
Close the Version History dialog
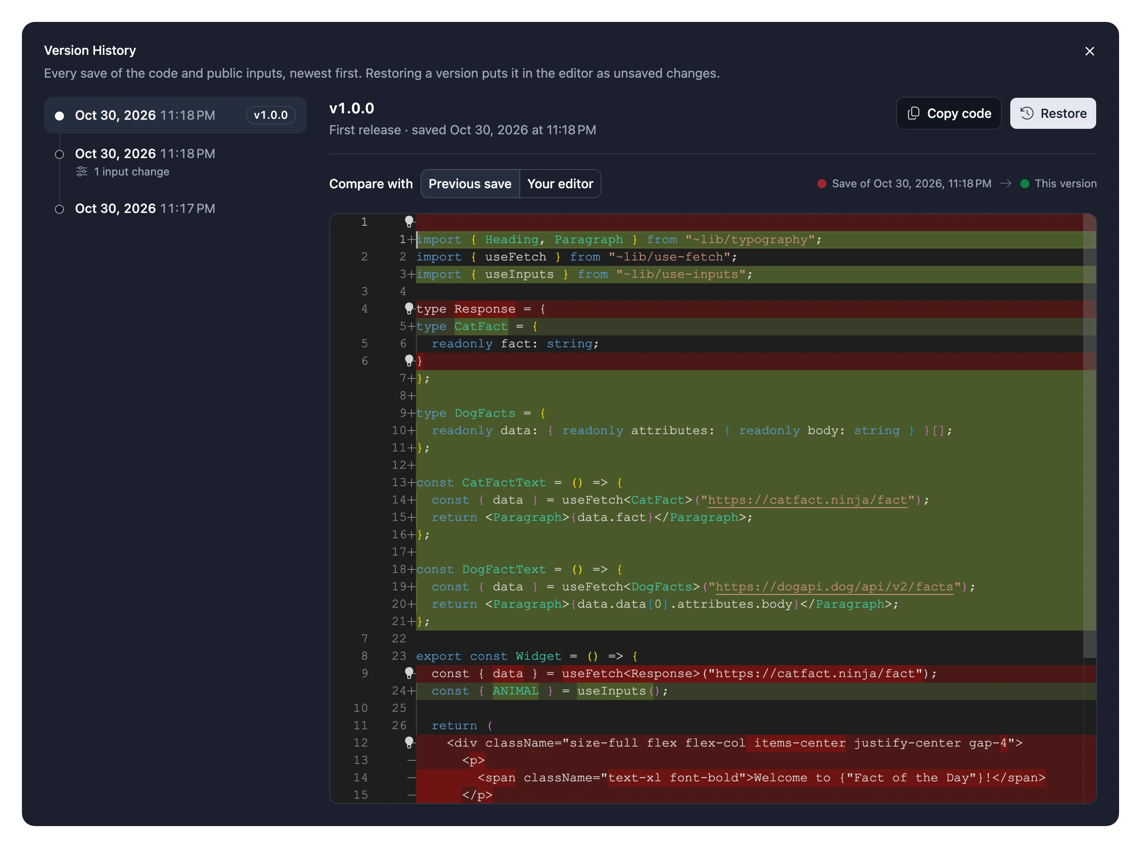tap(1089, 51)
